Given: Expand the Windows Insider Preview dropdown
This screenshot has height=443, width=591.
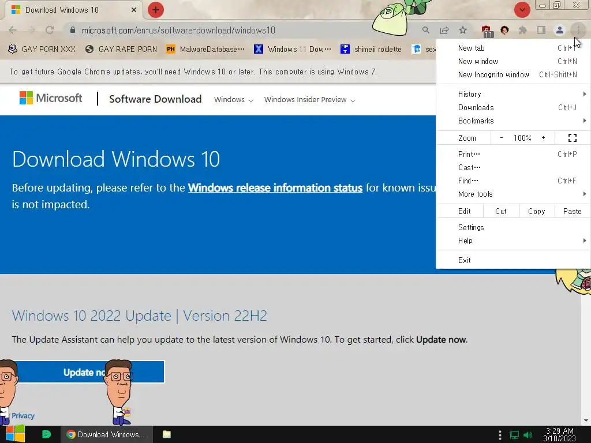Looking at the screenshot, I should point(309,100).
